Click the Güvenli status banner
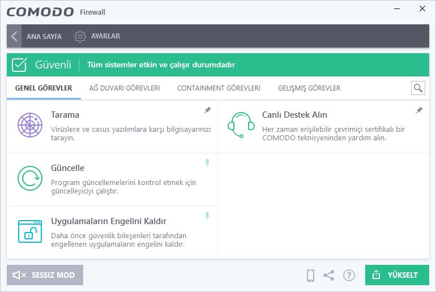Viewport: 436px width, 292px height. point(218,65)
